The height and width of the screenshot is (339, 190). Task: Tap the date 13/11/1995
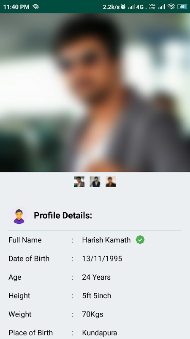pyautogui.click(x=102, y=258)
